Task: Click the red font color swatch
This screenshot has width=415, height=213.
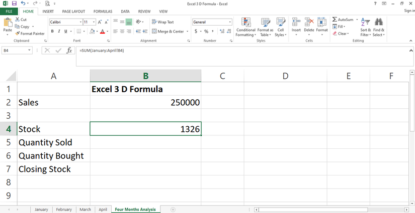Action: pos(102,32)
